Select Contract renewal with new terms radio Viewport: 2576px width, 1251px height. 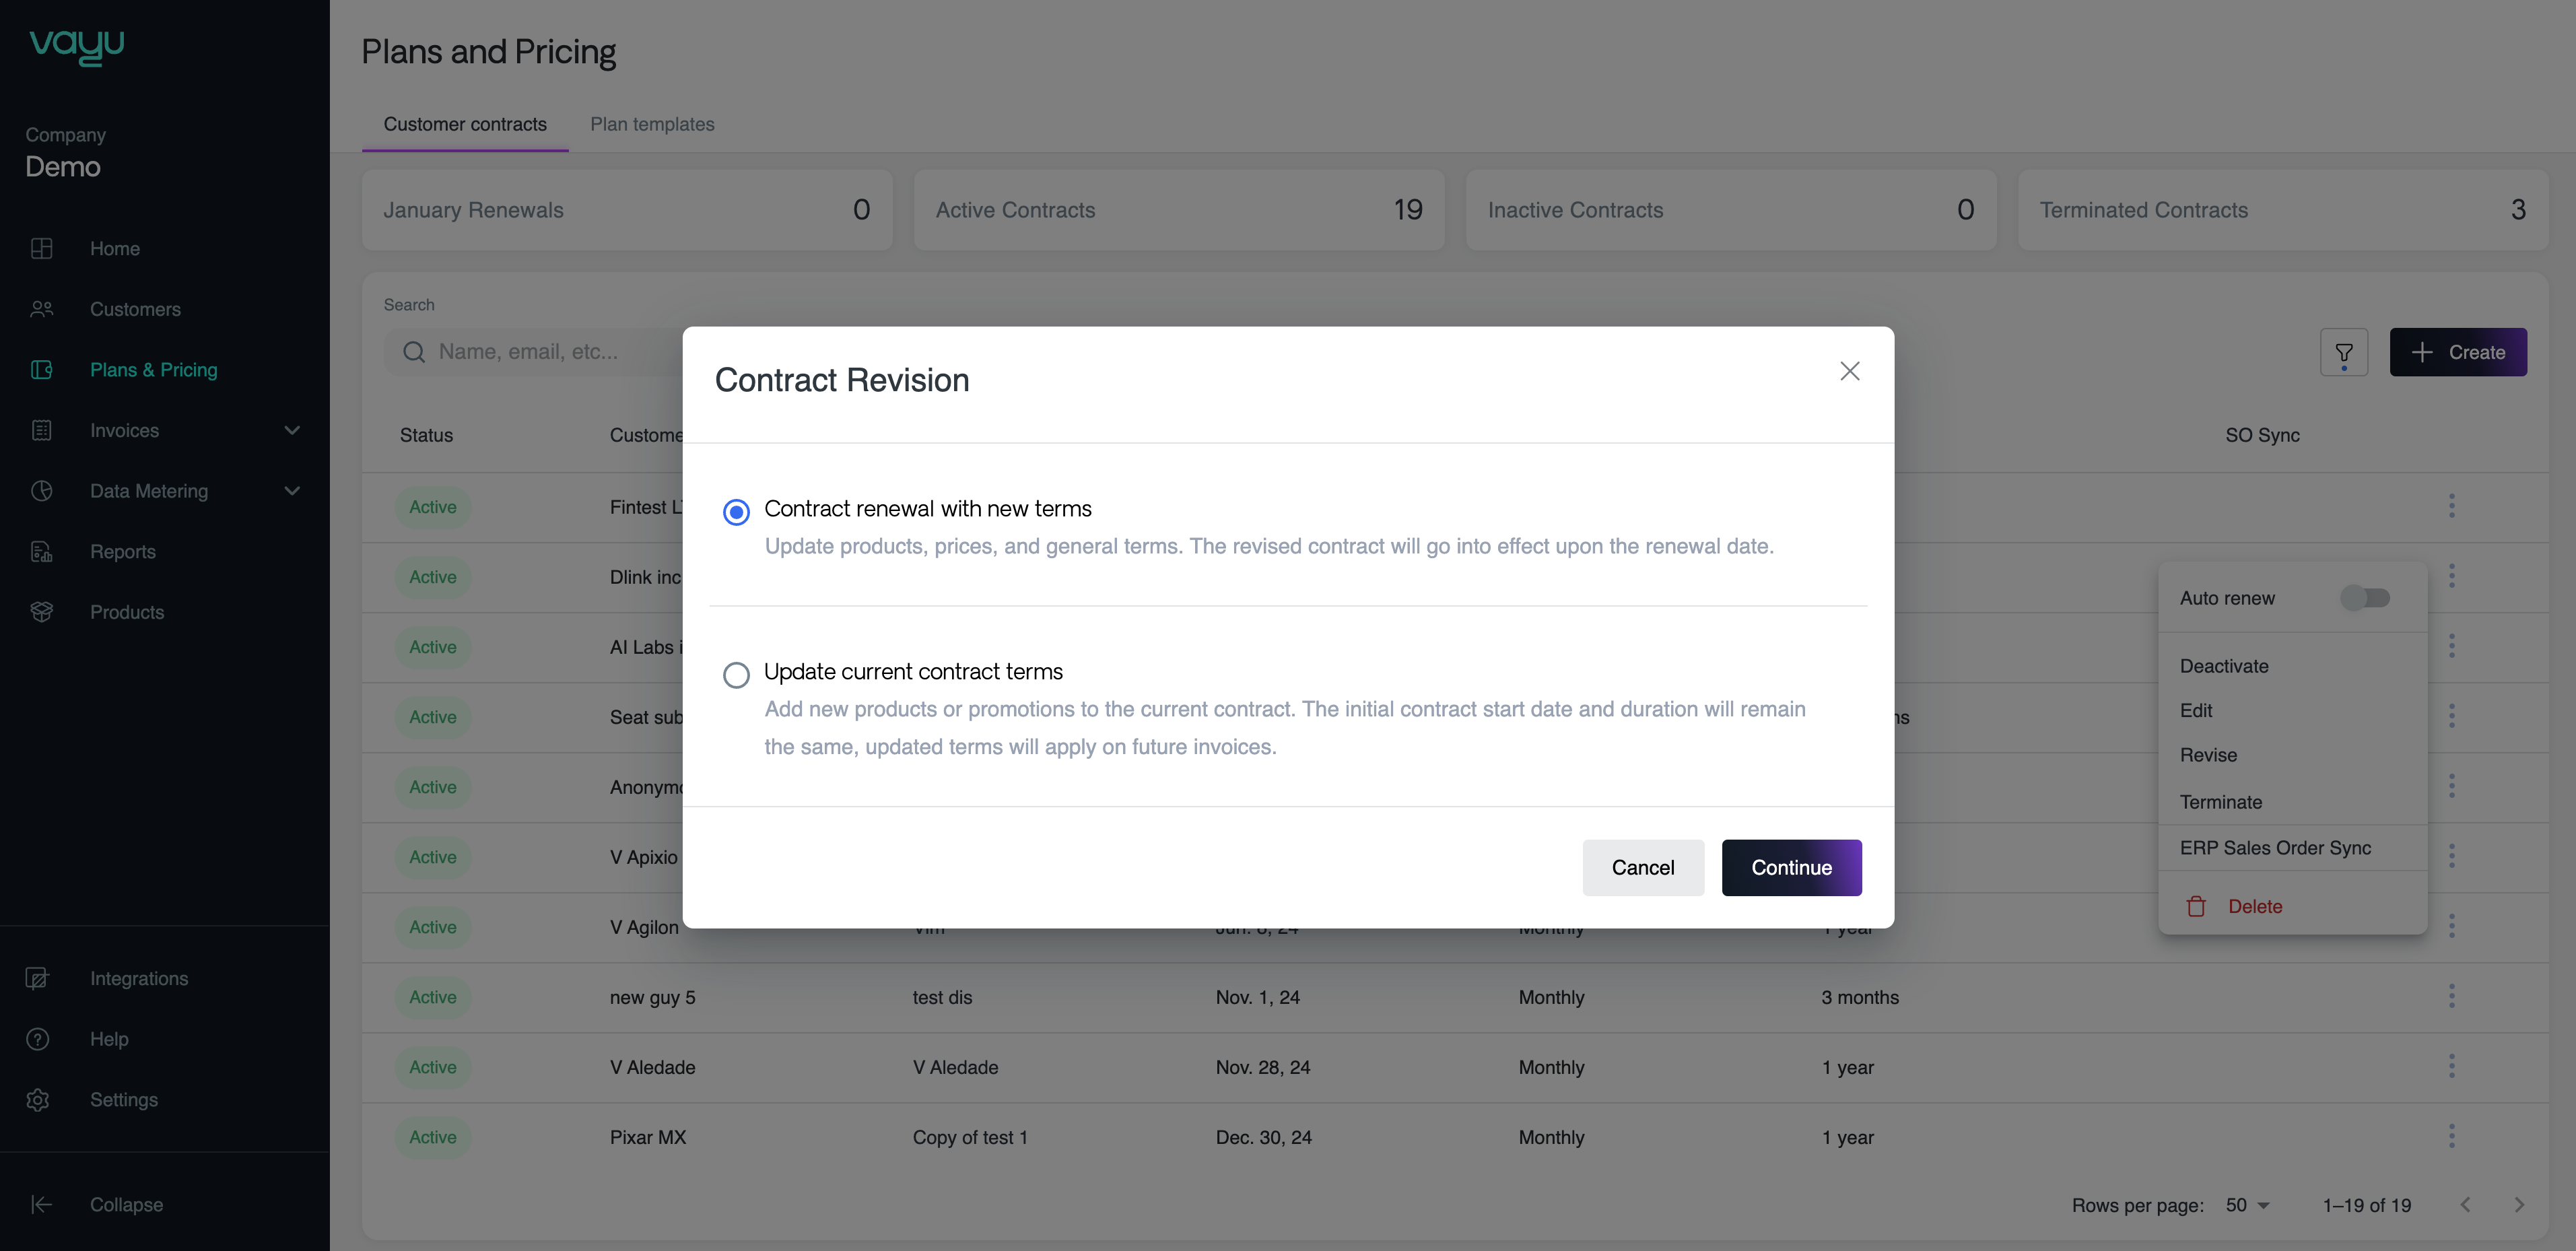736,512
